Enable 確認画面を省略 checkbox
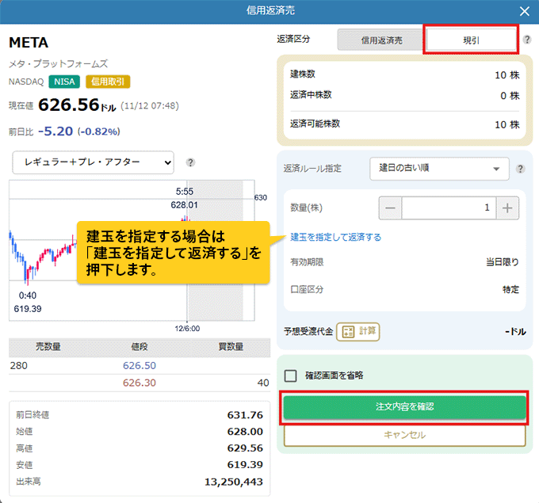This screenshot has width=539, height=503. click(x=290, y=375)
